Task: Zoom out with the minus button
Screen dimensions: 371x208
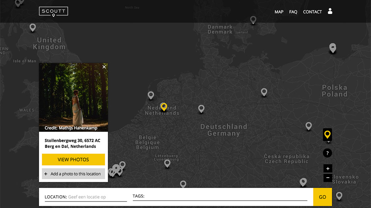Action: [328, 178]
